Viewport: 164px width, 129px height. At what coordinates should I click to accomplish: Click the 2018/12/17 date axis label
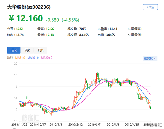pyautogui.click(x=38, y=125)
